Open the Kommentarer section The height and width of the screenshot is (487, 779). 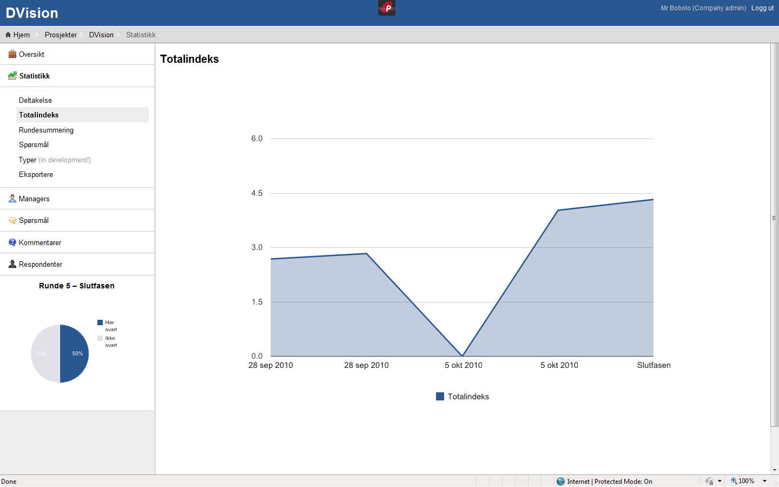coord(77,242)
